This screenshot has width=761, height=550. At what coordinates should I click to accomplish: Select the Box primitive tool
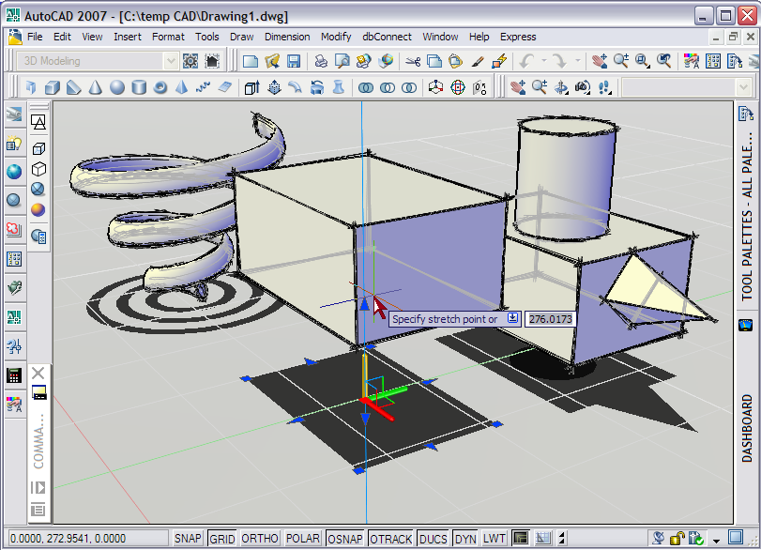[x=52, y=86]
